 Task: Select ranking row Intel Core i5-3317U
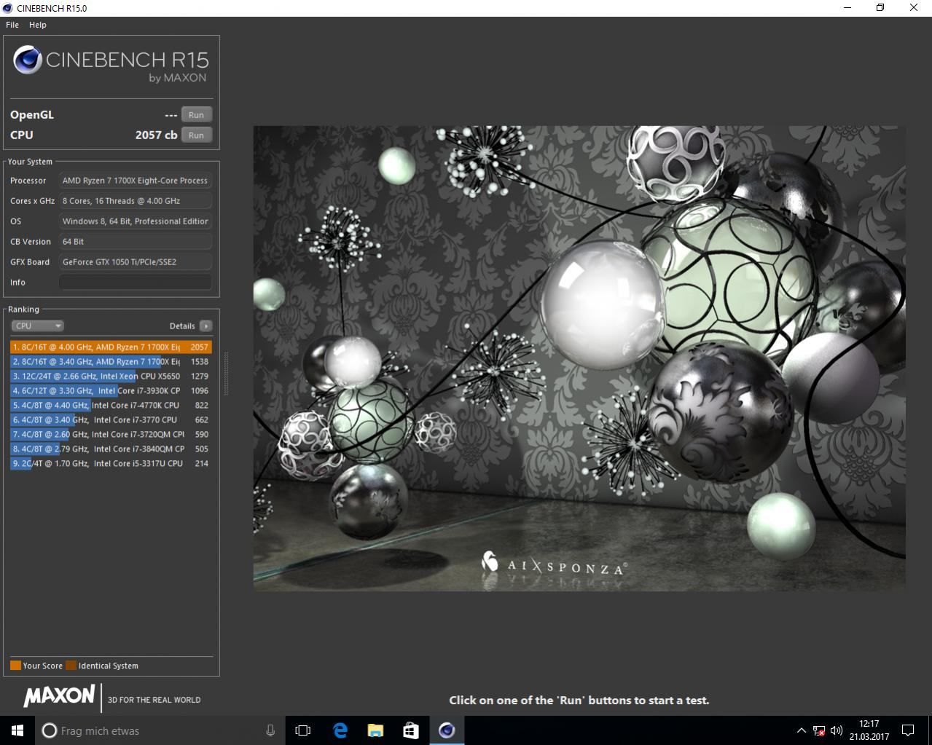[x=111, y=464]
